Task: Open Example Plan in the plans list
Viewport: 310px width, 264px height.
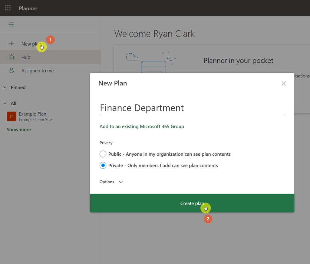Action: click(x=32, y=114)
